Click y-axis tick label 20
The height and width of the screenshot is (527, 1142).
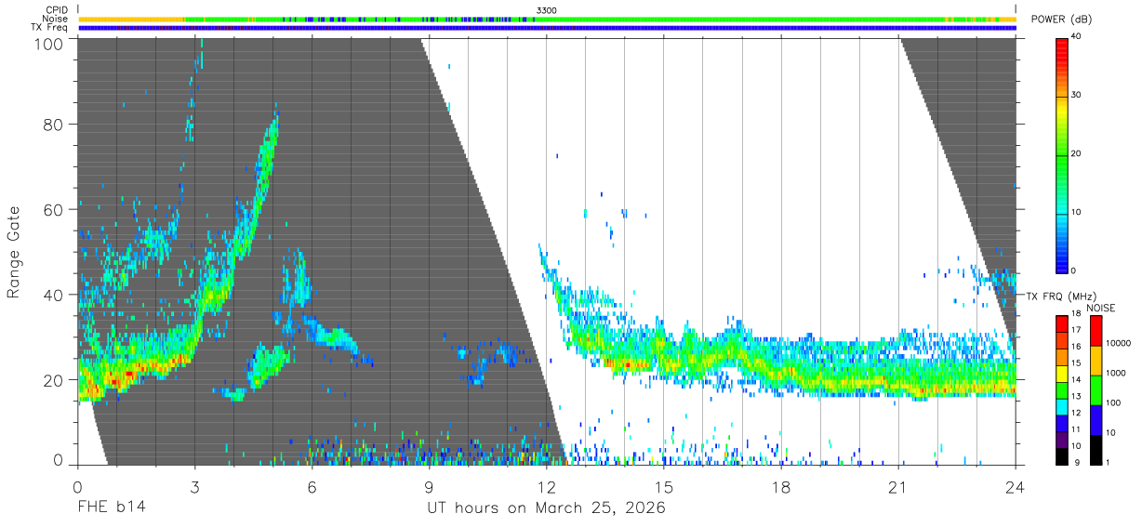54,380
